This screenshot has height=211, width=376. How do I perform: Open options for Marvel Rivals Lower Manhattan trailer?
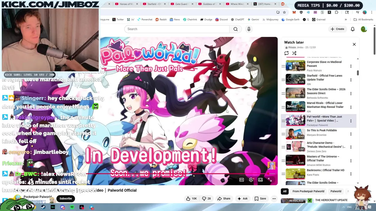(351, 107)
